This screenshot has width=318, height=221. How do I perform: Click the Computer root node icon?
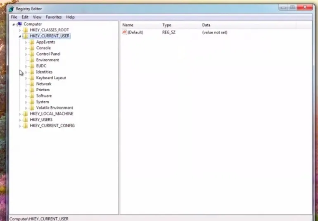point(19,24)
